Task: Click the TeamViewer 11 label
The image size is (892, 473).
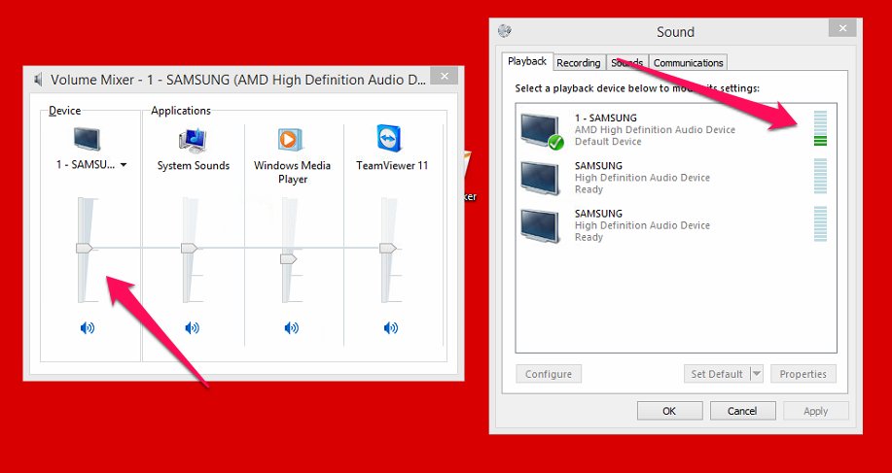Action: coord(392,166)
